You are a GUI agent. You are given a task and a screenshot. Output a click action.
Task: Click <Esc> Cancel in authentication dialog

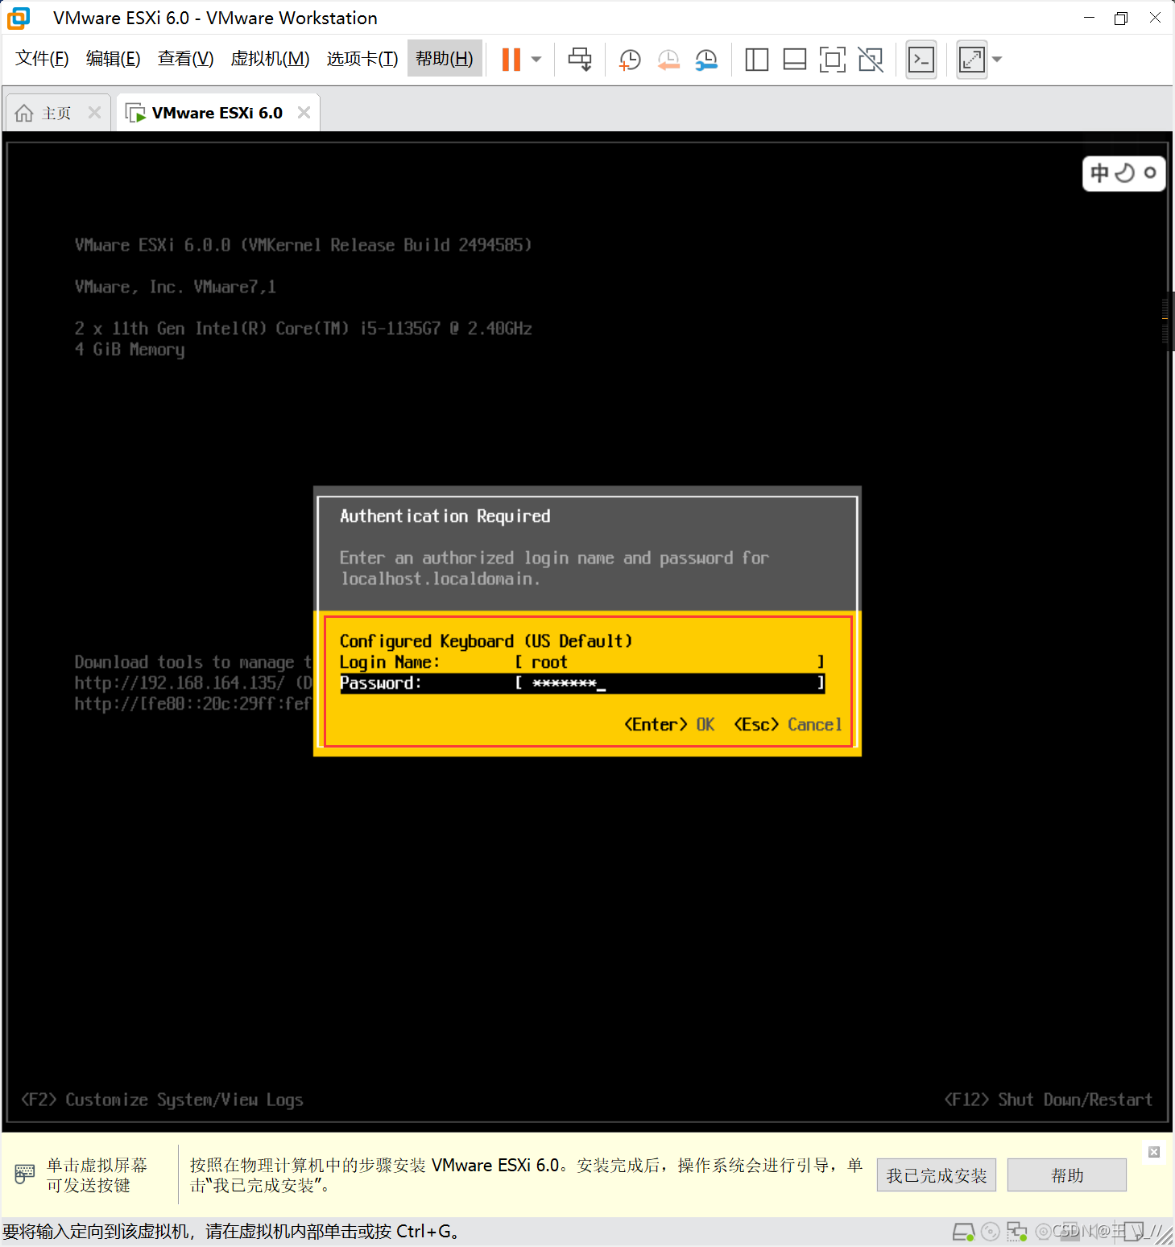[x=788, y=724]
